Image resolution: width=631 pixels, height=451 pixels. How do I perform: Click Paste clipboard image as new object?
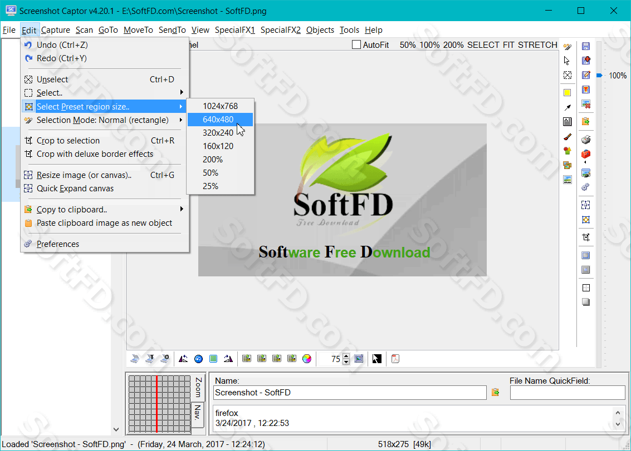(x=105, y=223)
